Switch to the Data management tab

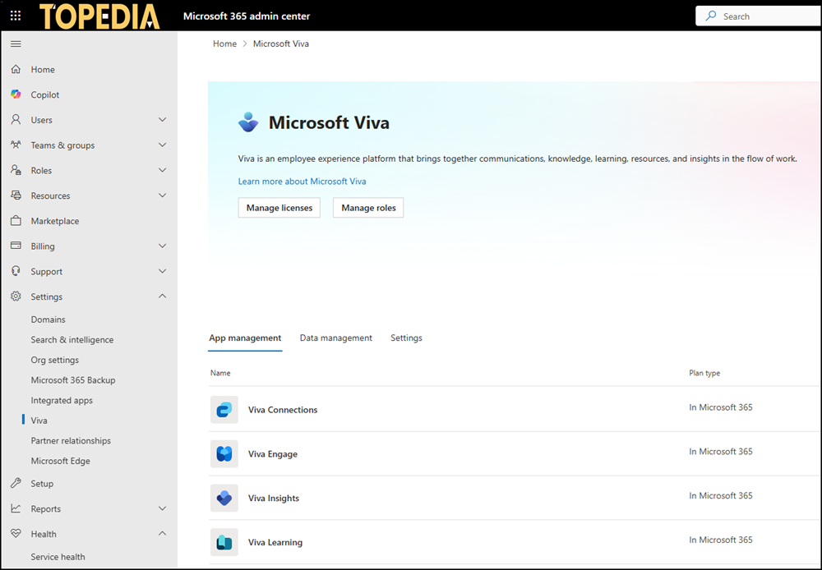[x=335, y=338]
